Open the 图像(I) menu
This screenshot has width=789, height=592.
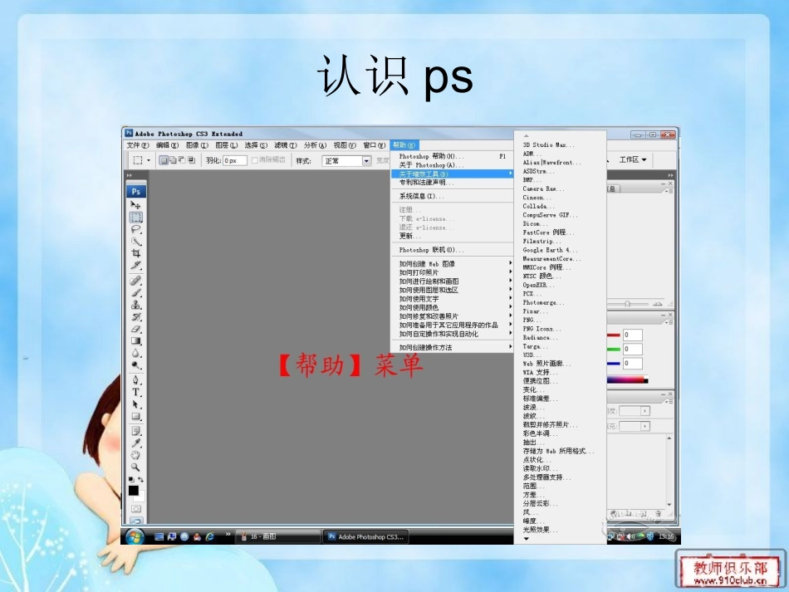coord(197,145)
